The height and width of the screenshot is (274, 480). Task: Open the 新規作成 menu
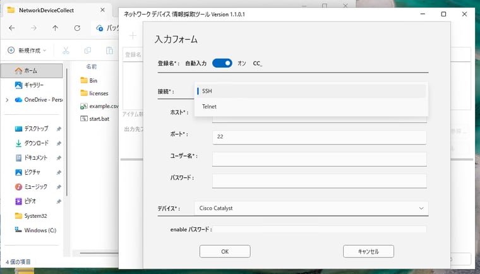pyautogui.click(x=27, y=50)
